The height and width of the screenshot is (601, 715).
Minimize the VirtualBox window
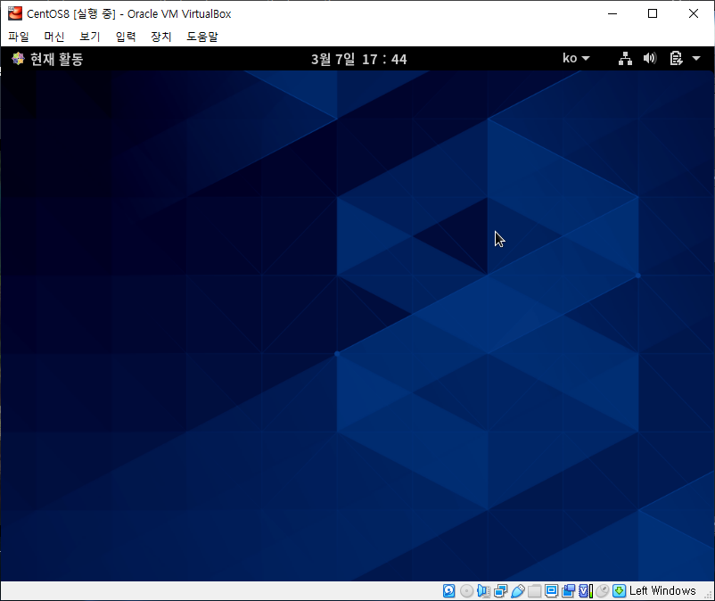[612, 13]
